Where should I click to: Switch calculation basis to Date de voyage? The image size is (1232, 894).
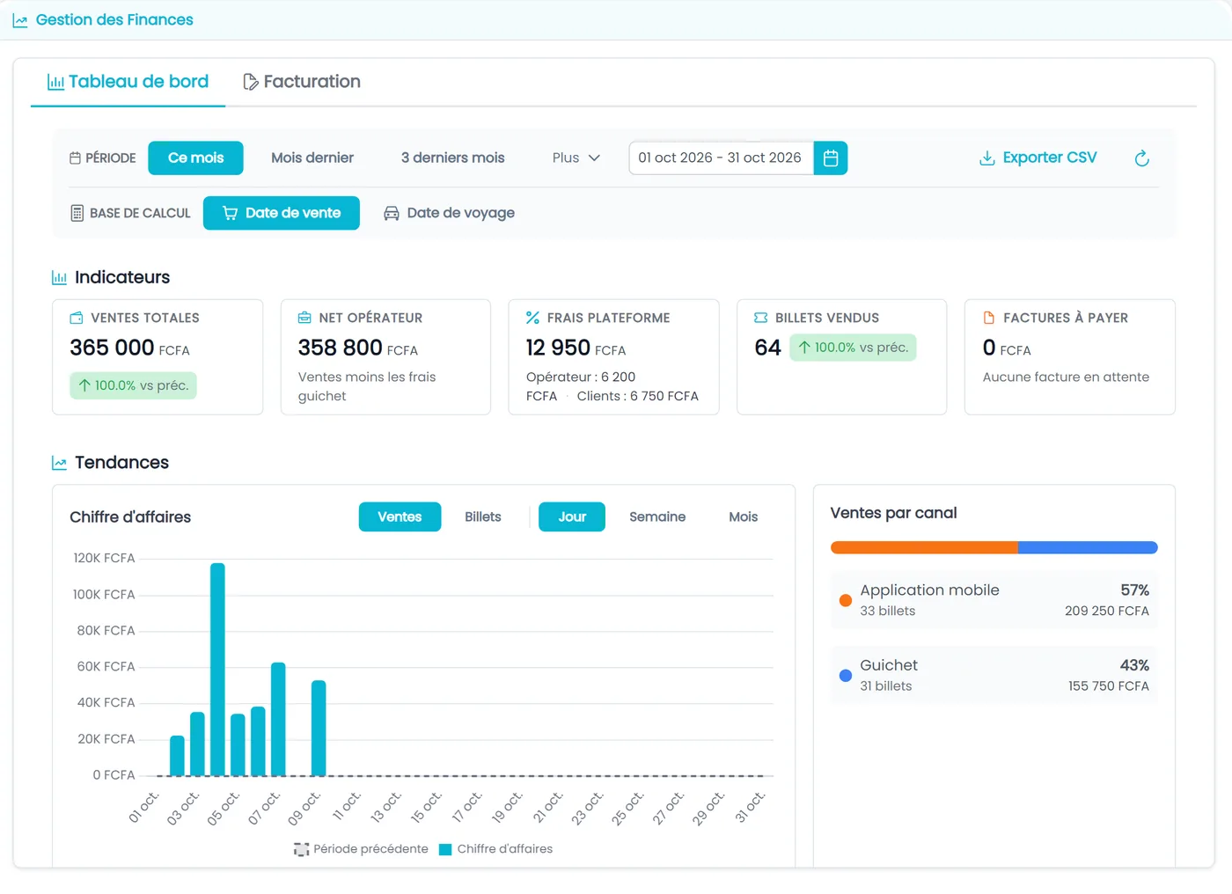coord(449,213)
